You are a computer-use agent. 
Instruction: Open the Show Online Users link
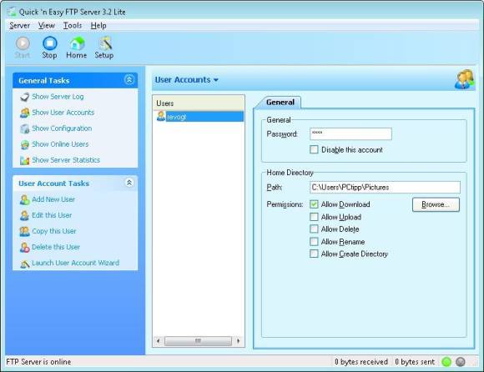60,144
